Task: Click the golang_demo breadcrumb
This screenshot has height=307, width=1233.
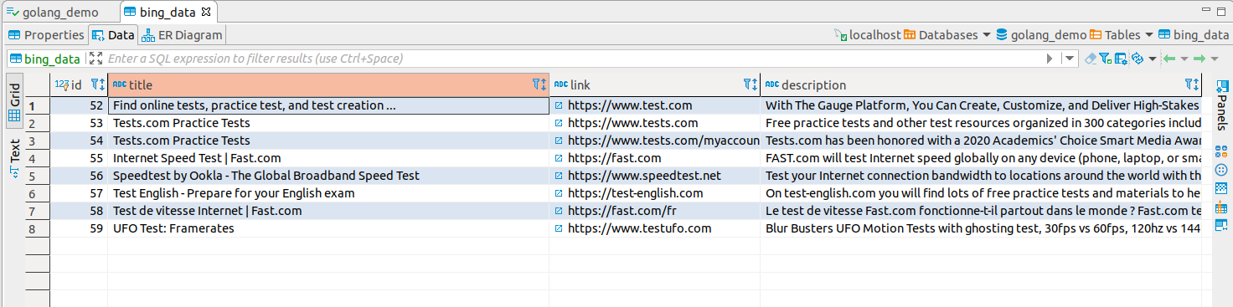Action: pos(1041,35)
